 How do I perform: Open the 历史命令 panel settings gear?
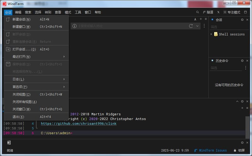click(x=242, y=61)
